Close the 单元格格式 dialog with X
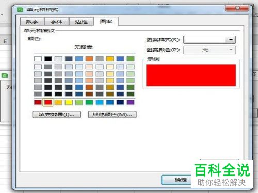The height and width of the screenshot is (193, 258). click(237, 8)
